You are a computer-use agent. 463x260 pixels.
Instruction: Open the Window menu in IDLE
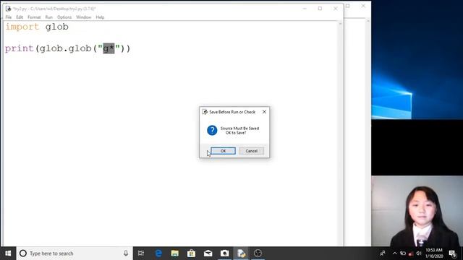84,17
